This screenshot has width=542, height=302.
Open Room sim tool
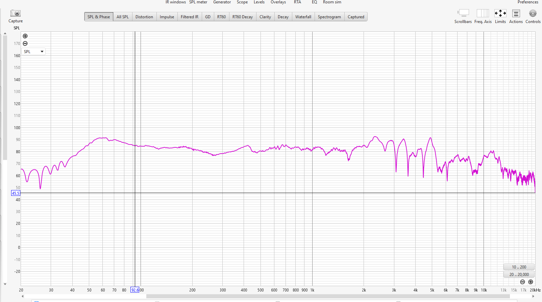coord(332,2)
